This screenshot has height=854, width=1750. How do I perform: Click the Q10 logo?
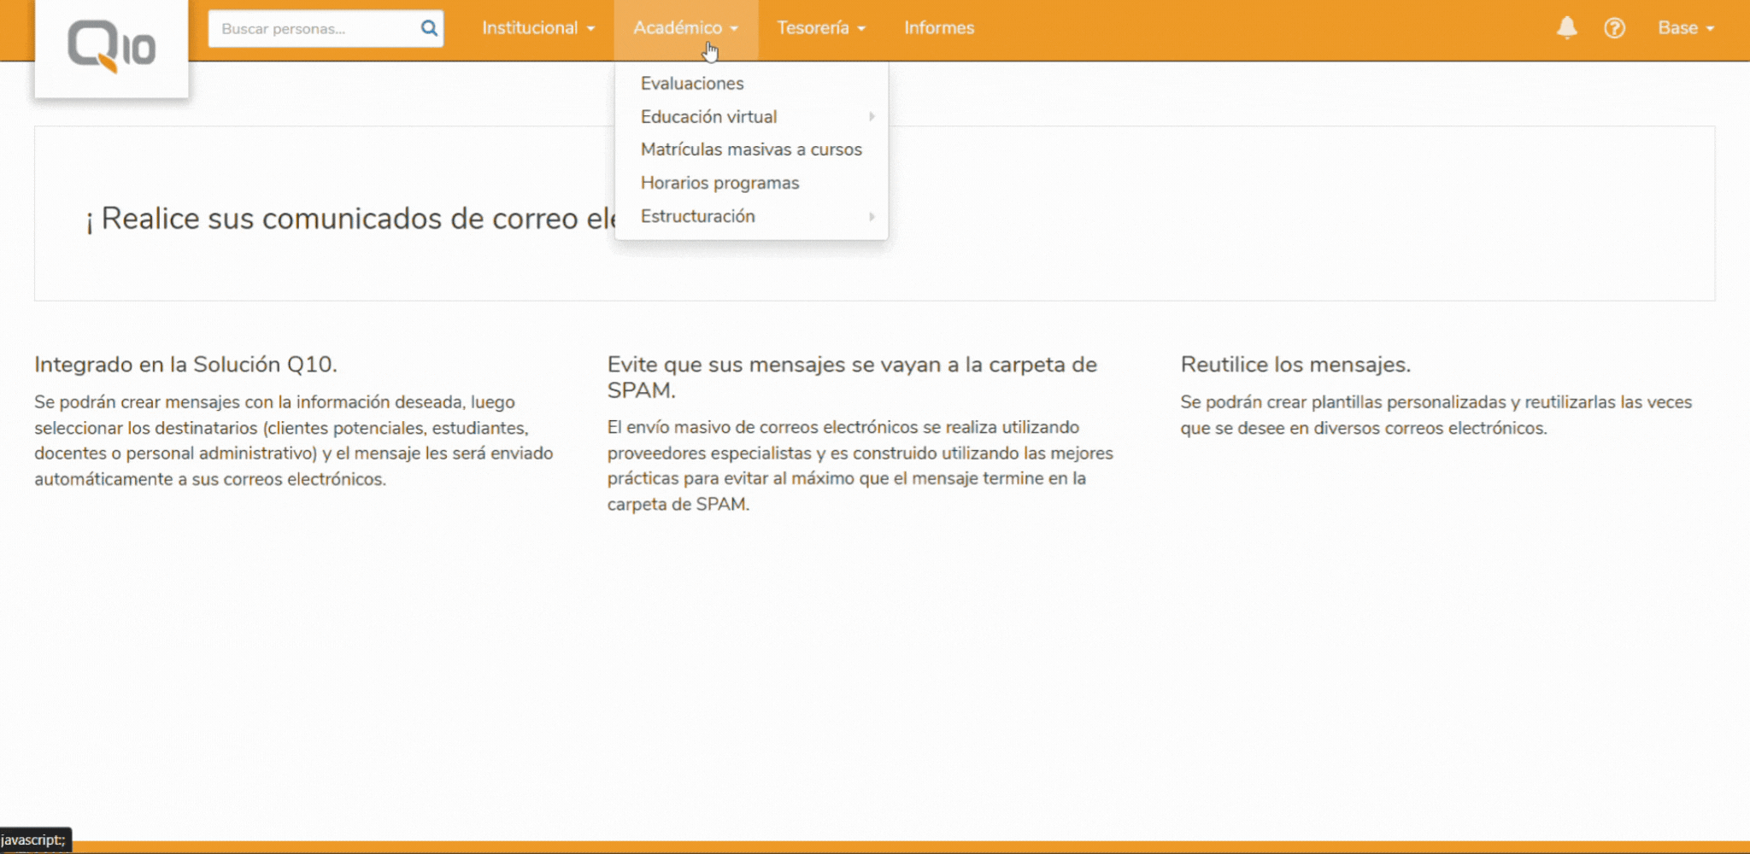pyautogui.click(x=111, y=47)
